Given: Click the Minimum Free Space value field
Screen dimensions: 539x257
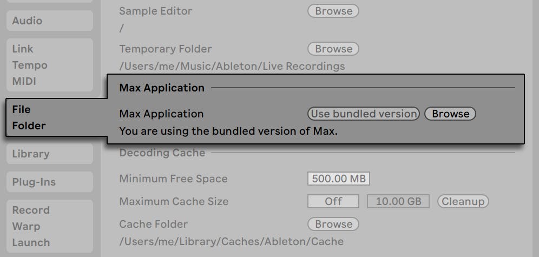Looking at the screenshot, I should [338, 179].
